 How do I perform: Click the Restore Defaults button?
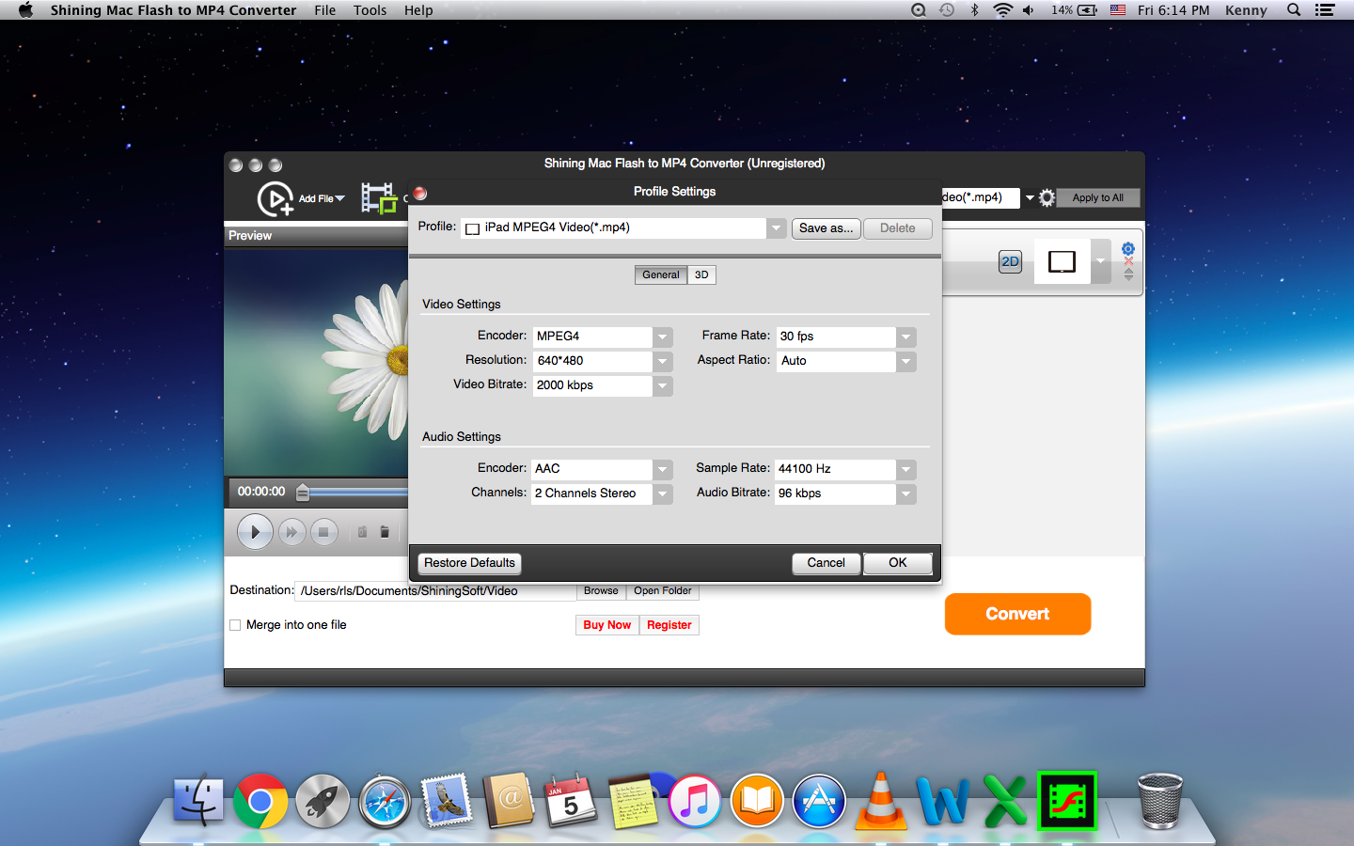469,563
